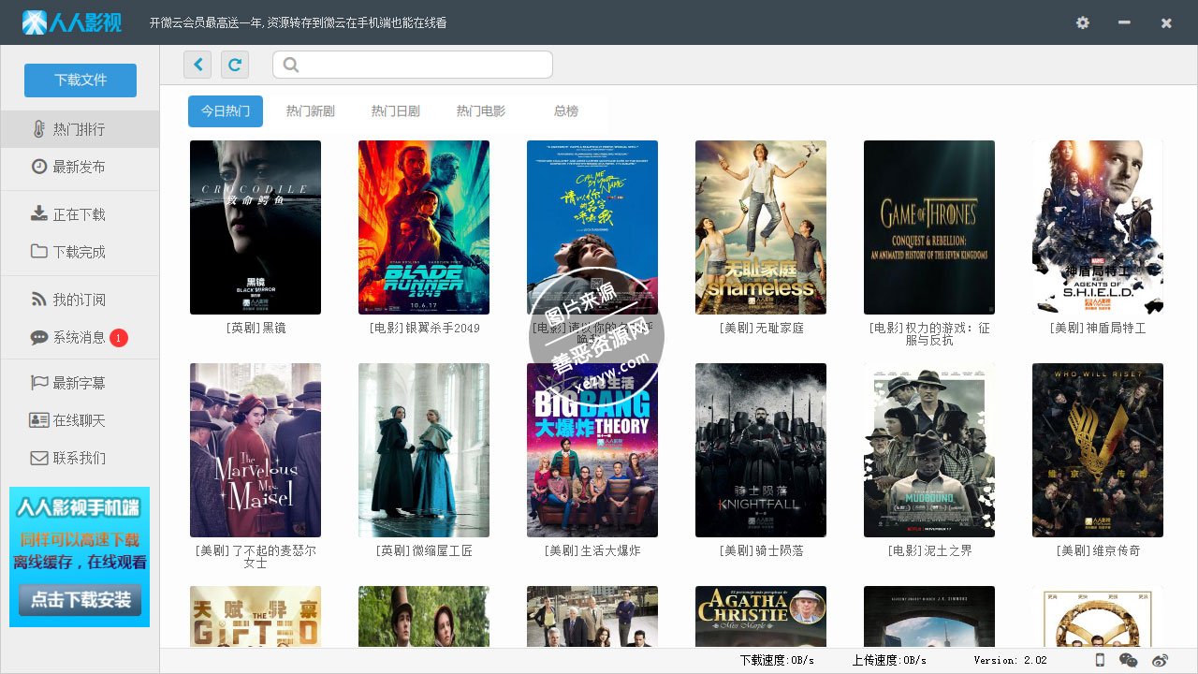Click the 权力的游戏:征服与反抗 title
1198x674 pixels.
(929, 334)
